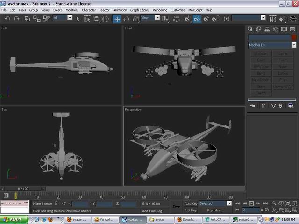Toggle the 3D Snaps magnet
299x224 pixels.
coord(187,19)
